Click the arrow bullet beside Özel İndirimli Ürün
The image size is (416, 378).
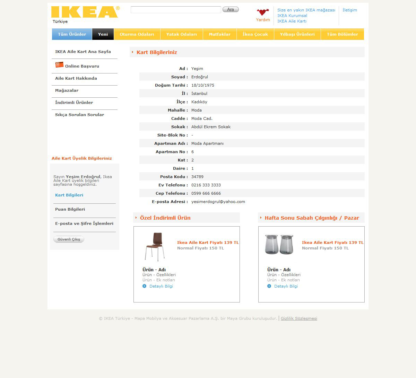tap(136, 218)
